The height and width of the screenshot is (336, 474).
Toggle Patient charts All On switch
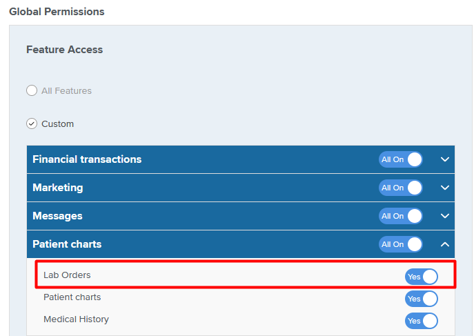point(401,244)
